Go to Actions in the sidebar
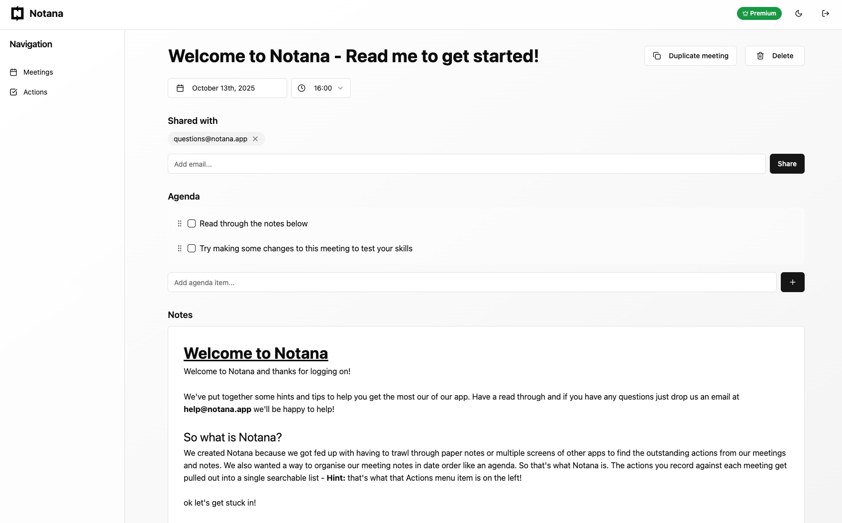The height and width of the screenshot is (523, 842). (35, 92)
